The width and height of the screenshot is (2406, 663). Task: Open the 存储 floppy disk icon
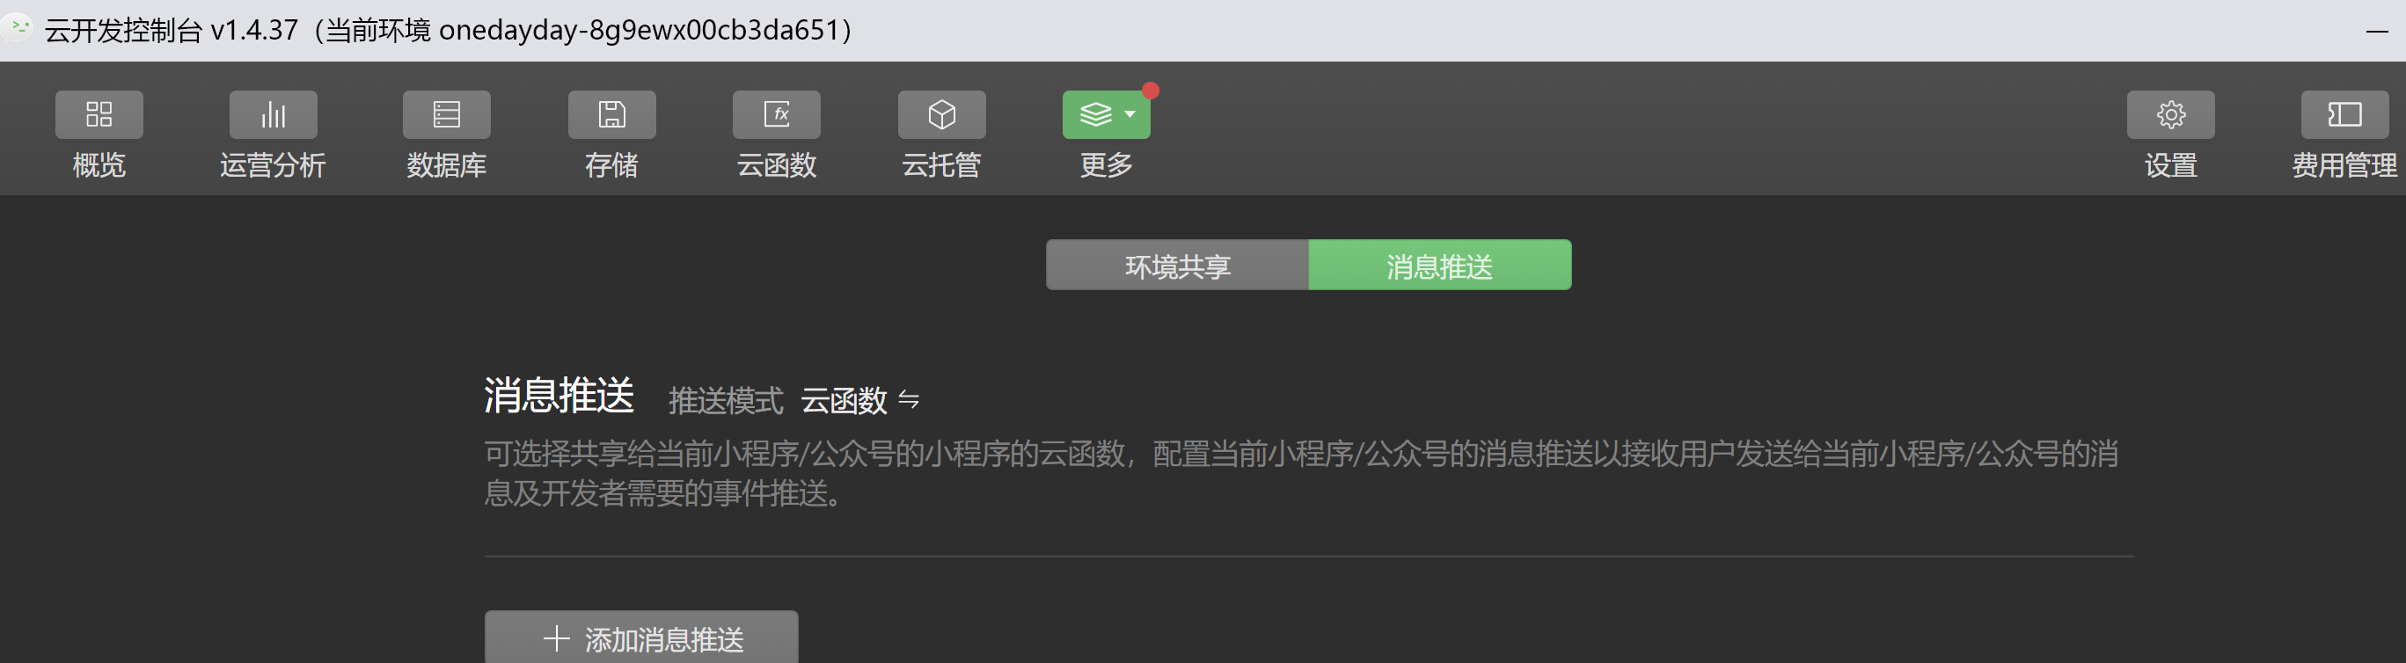(x=611, y=114)
